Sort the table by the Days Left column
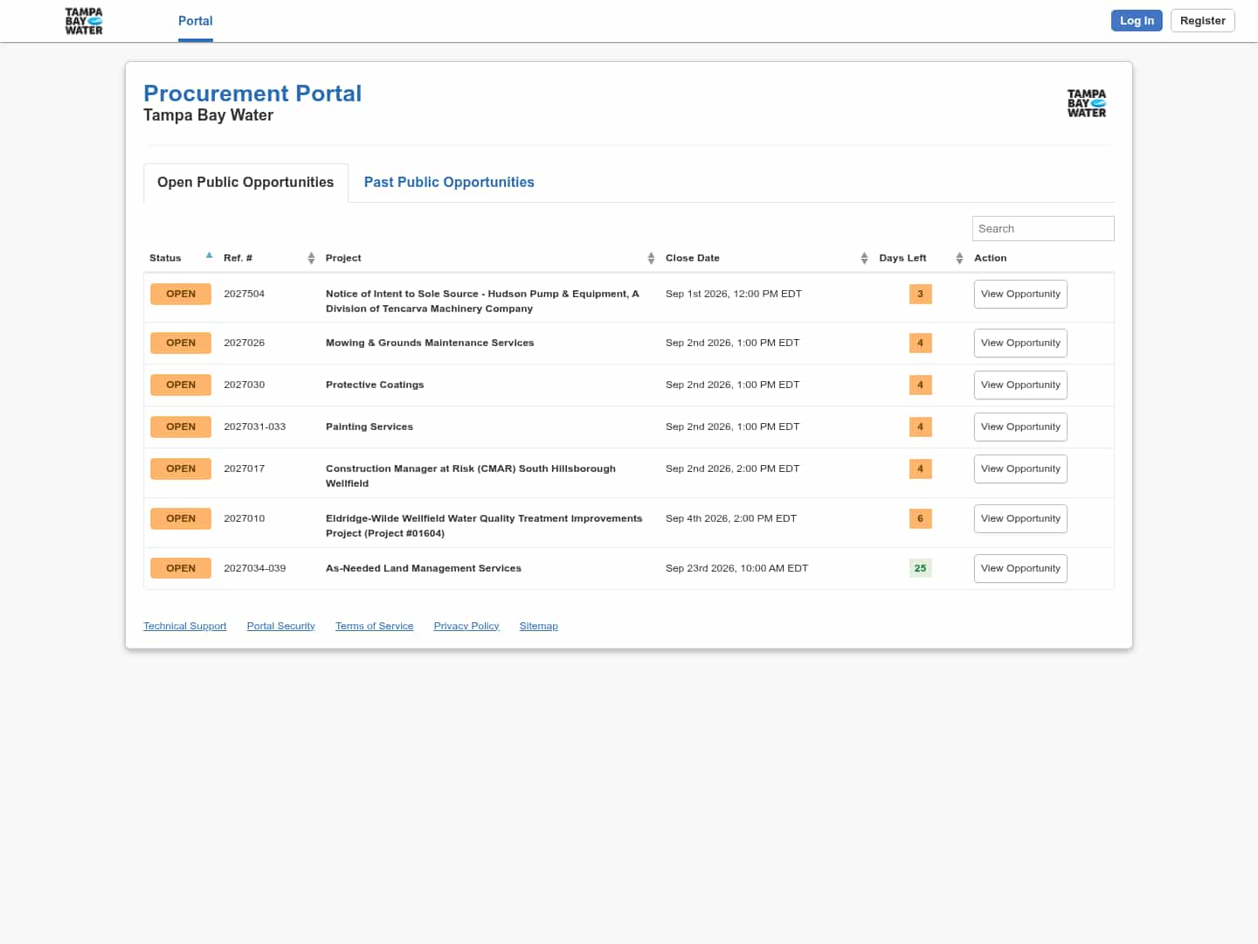The image size is (1258, 944). tap(921, 258)
